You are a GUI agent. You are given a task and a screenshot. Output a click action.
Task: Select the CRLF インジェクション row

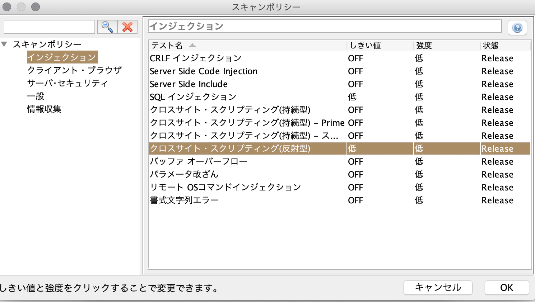(340, 58)
